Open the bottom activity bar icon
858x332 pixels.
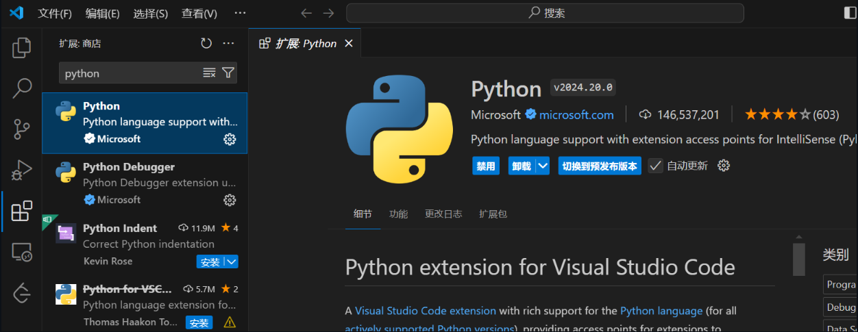coord(22,293)
